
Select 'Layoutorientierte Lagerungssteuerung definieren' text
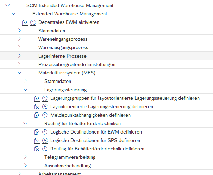102,107
